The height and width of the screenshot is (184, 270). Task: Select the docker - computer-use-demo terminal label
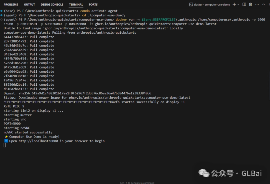(212, 4)
